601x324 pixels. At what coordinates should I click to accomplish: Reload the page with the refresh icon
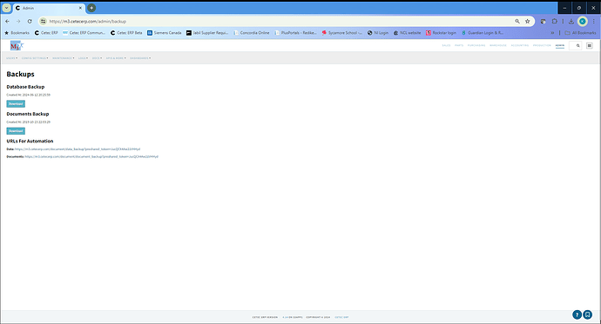point(30,22)
